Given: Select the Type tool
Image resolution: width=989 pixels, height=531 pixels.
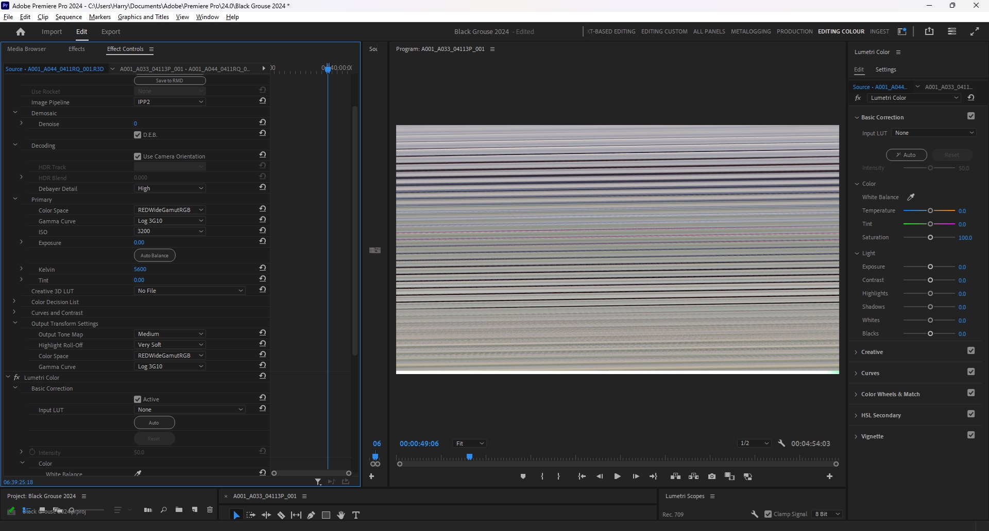Looking at the screenshot, I should coord(356,515).
